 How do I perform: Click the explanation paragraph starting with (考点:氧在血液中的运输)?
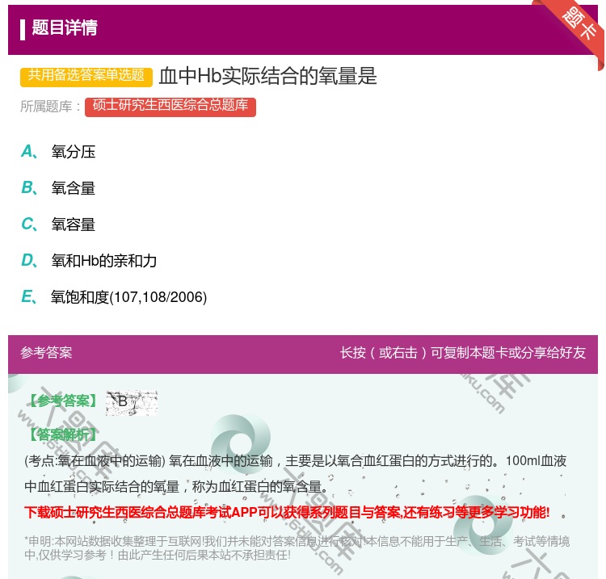(296, 473)
